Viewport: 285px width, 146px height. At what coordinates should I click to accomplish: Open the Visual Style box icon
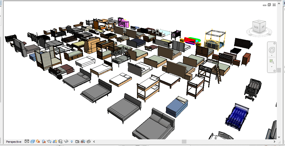click(x=32, y=141)
